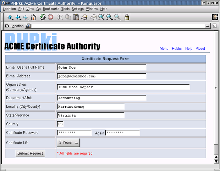Reload the page with the refresh icon
The height and width of the screenshot is (171, 220).
[43, 17]
